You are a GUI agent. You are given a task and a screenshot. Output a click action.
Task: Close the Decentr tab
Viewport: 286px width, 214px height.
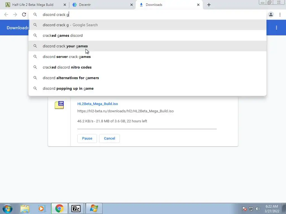coord(132,5)
